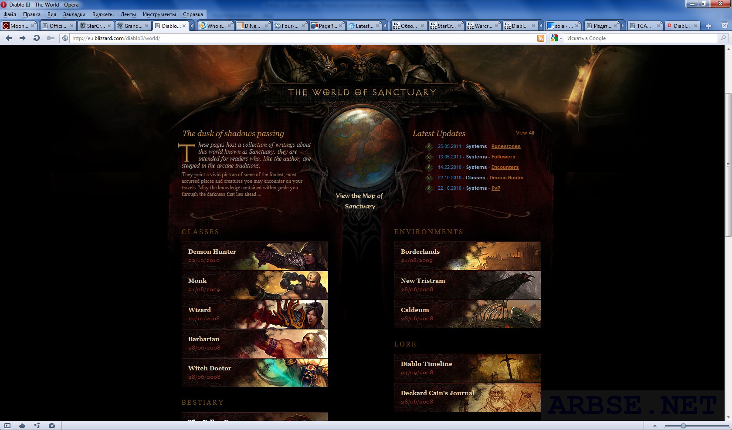Open the Вид menu

coord(52,14)
